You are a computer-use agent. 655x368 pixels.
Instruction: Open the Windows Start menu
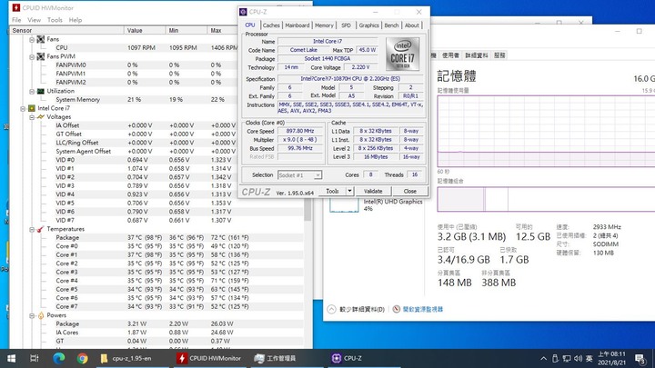[x=11, y=358]
